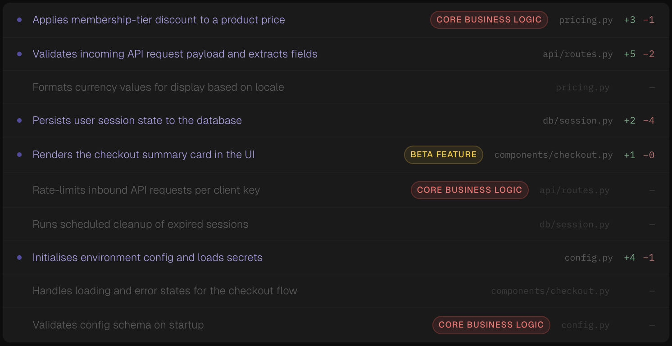Click the dot beside membership-tier discount row
The width and height of the screenshot is (672, 346).
[x=19, y=20]
